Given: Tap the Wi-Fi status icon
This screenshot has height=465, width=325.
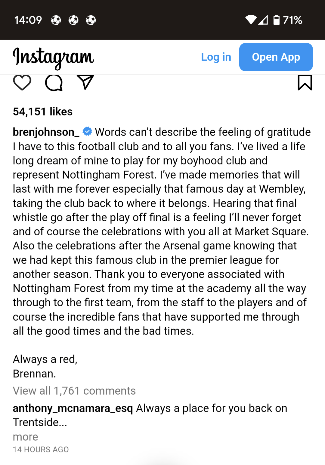Looking at the screenshot, I should (x=251, y=20).
